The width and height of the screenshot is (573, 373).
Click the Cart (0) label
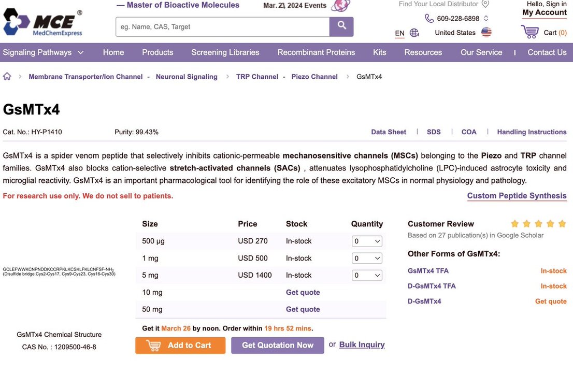(555, 33)
